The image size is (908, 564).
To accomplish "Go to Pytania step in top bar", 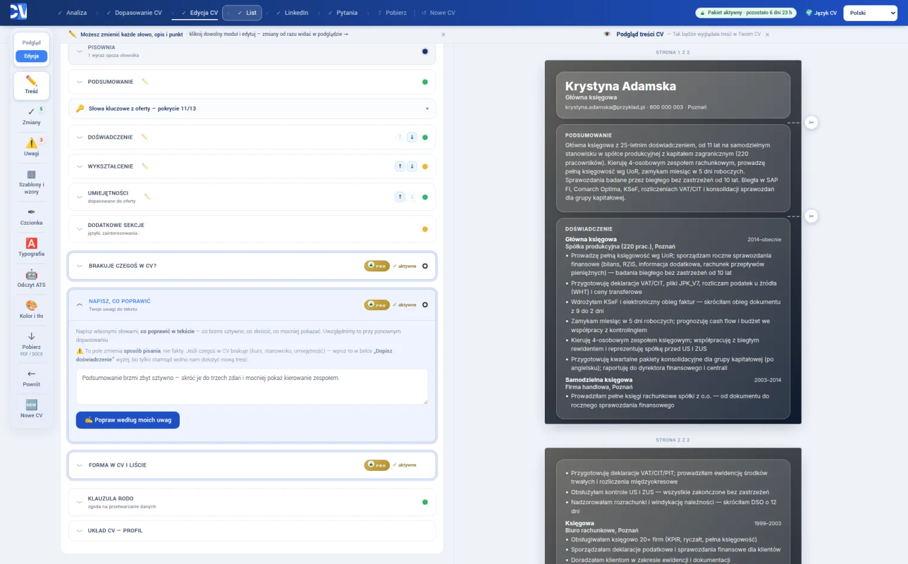I will (x=342, y=13).
